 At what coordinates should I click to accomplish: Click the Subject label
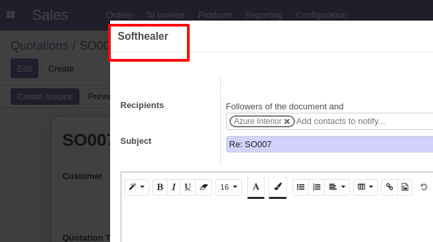[136, 141]
